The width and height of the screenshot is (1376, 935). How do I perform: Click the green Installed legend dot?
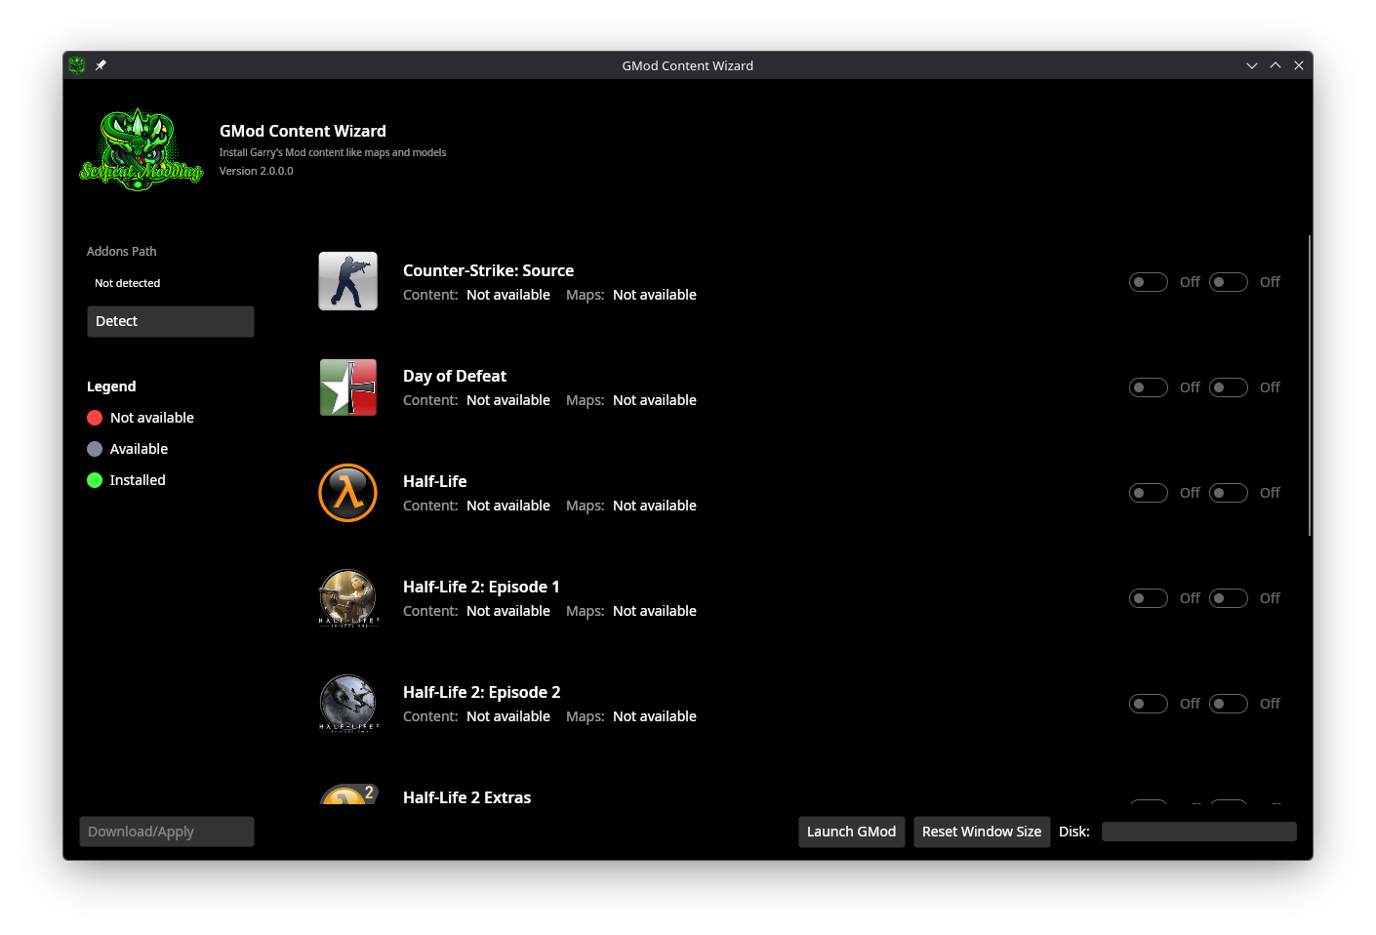(x=95, y=480)
